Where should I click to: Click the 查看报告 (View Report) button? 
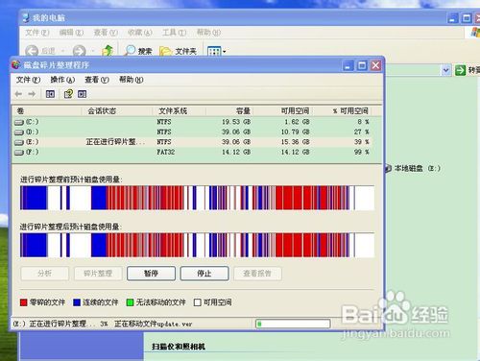tap(257, 274)
